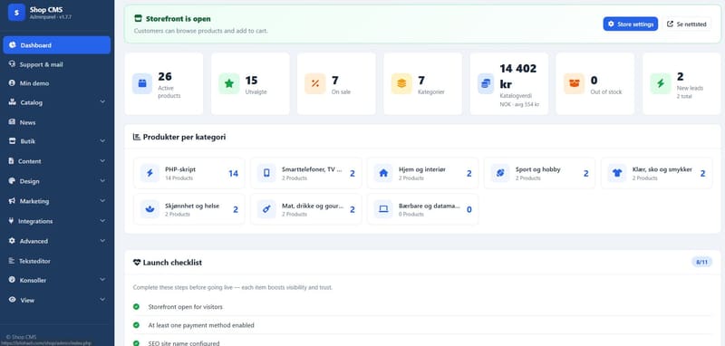Click the View eye icon in sidebar
Screen dimensions: 725x346
pos(12,300)
